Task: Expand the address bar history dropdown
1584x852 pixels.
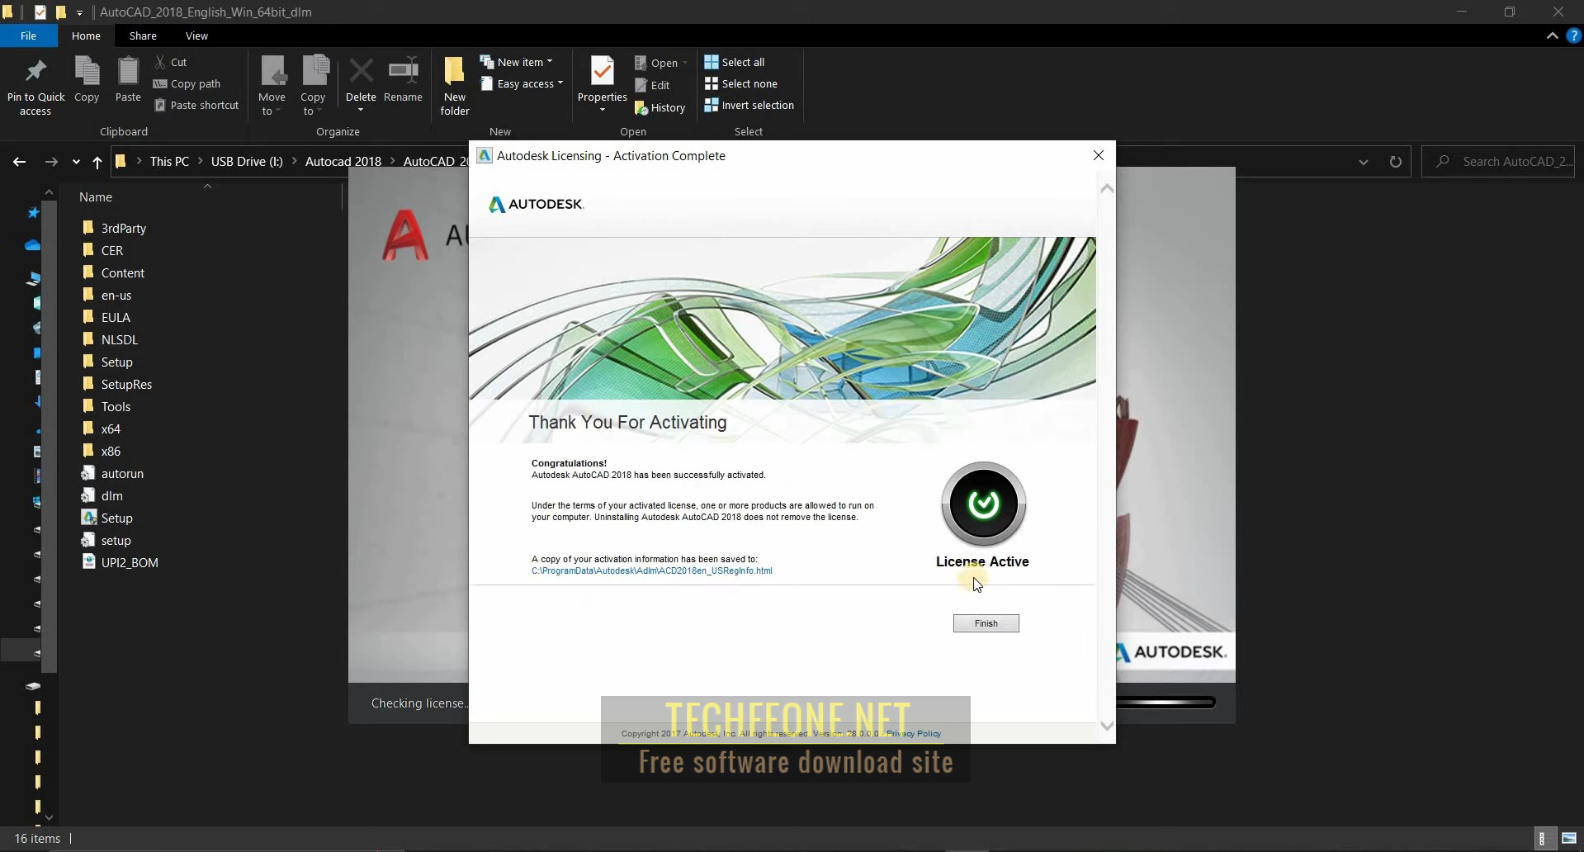Action: pos(1364,162)
